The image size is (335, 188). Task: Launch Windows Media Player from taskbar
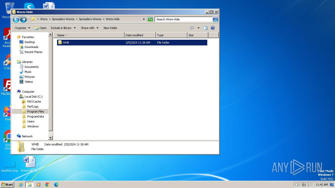pyautogui.click(x=38, y=185)
